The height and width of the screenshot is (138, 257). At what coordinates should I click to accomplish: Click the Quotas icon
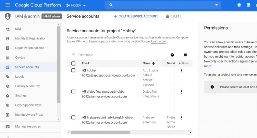pyautogui.click(x=8, y=58)
